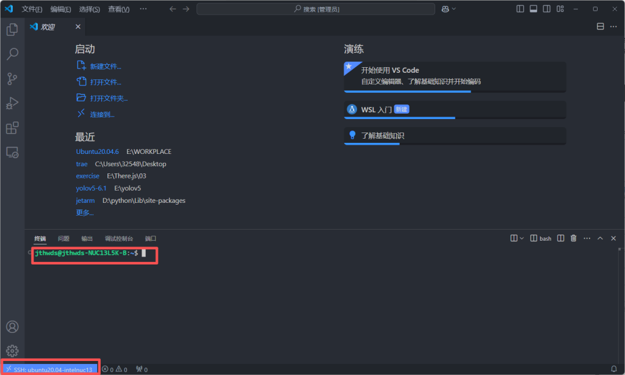Open the Remote Explorer view
625x375 pixels.
coord(12,153)
